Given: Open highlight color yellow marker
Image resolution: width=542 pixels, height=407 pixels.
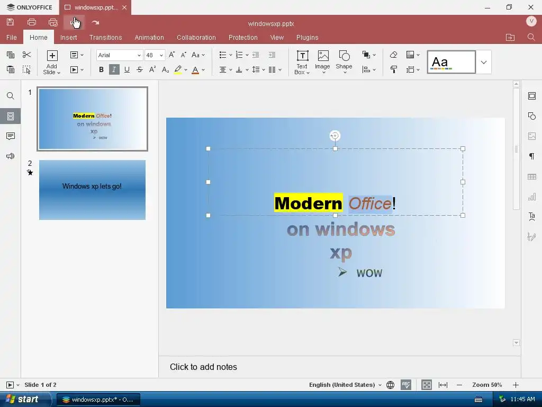Looking at the screenshot, I should tap(178, 69).
